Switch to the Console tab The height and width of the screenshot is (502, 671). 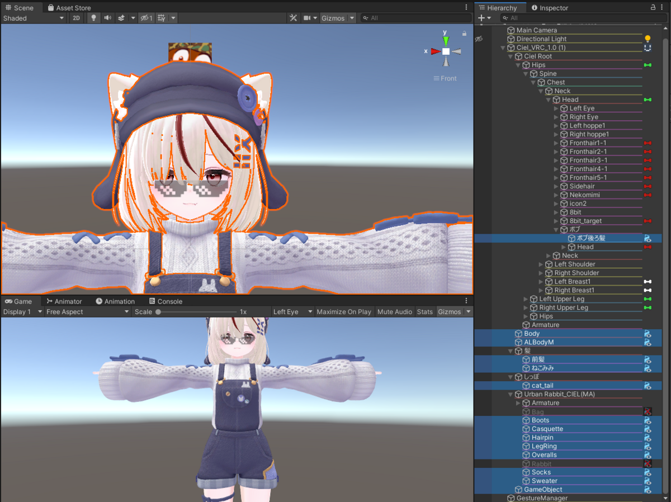tap(166, 301)
